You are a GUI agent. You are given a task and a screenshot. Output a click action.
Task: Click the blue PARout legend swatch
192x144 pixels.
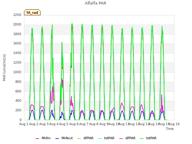57,139
